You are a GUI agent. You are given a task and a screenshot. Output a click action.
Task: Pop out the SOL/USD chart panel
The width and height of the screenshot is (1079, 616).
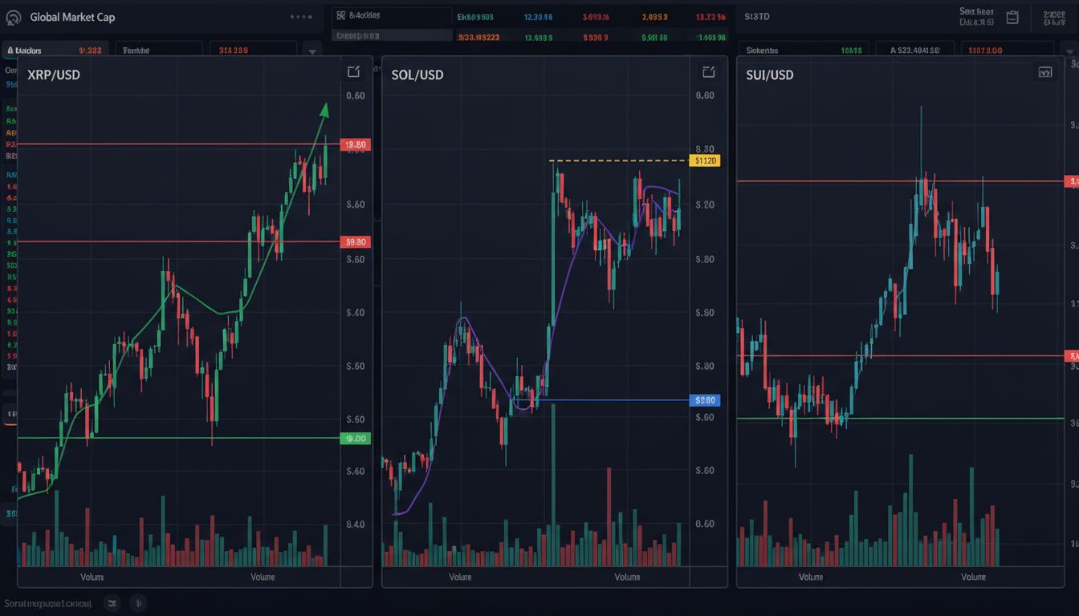(x=708, y=72)
